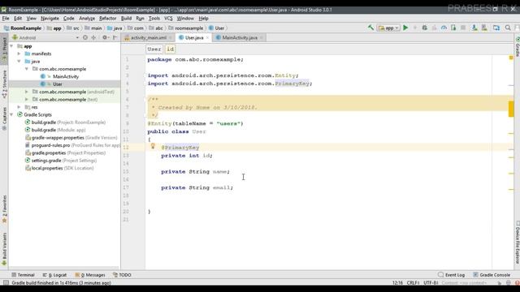Click the gray Stop square icon
Viewport: 520px width, 292px height.
[463, 28]
